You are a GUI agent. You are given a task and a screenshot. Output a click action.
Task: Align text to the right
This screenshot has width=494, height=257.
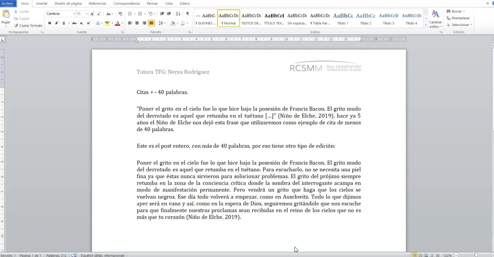pos(144,23)
